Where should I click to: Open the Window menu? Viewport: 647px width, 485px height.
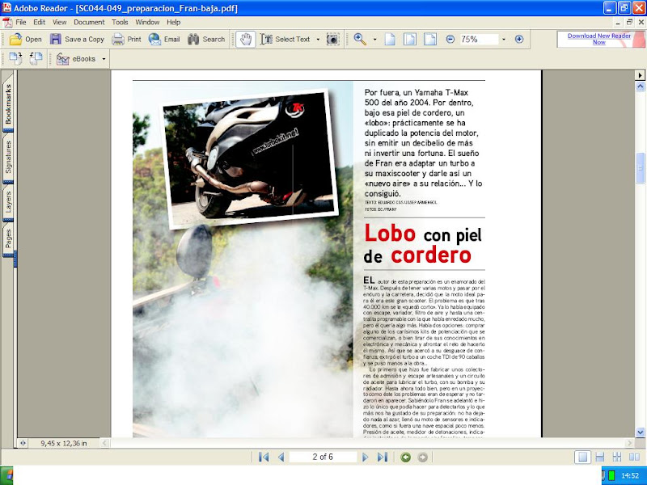[147, 23]
